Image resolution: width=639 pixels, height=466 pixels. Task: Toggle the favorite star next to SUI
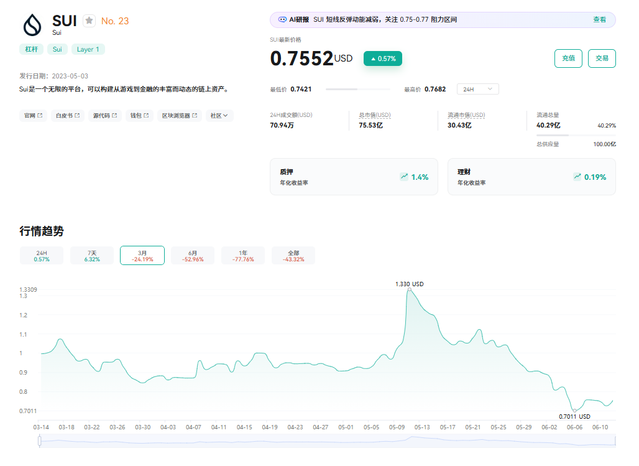[x=90, y=21]
